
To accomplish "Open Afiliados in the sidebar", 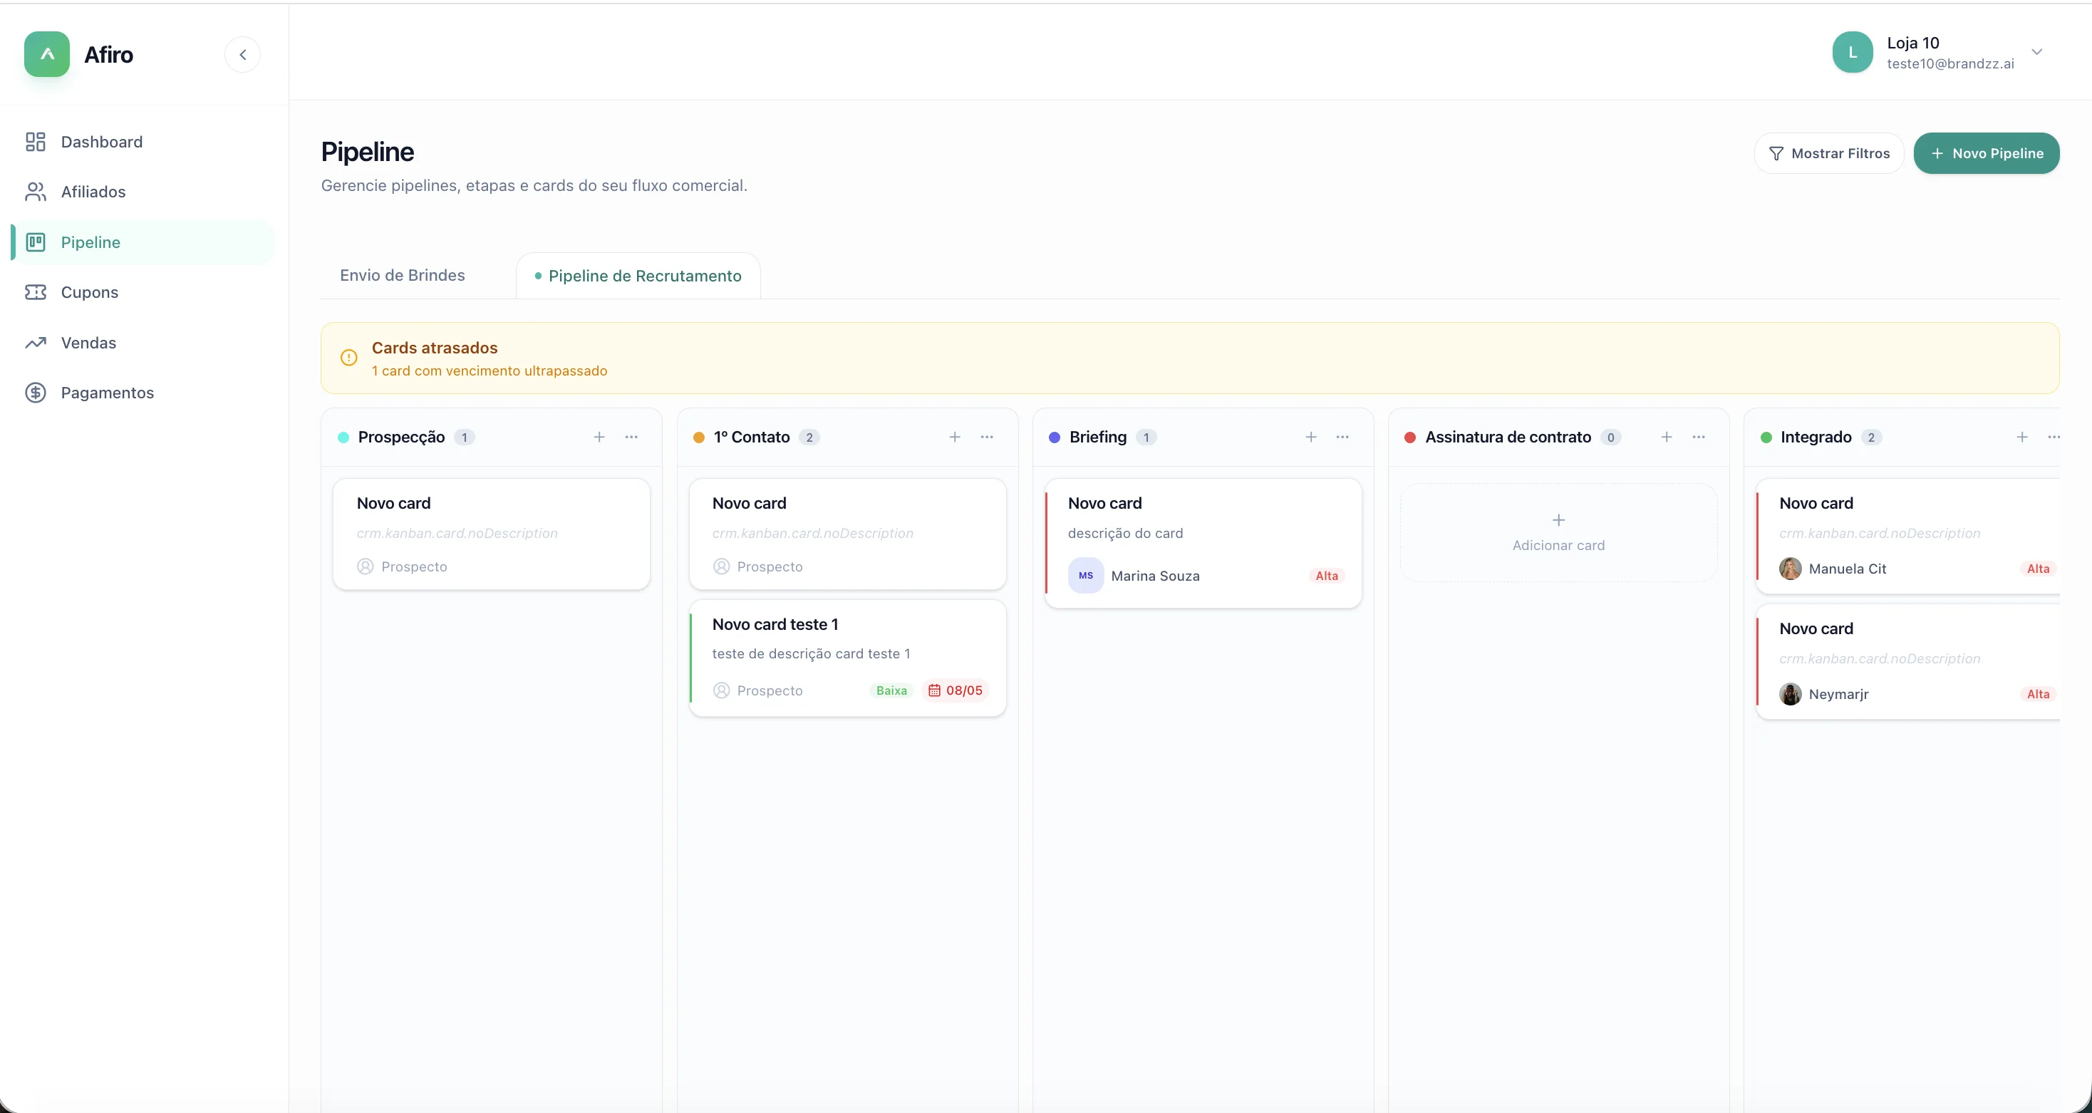I will click(142, 192).
